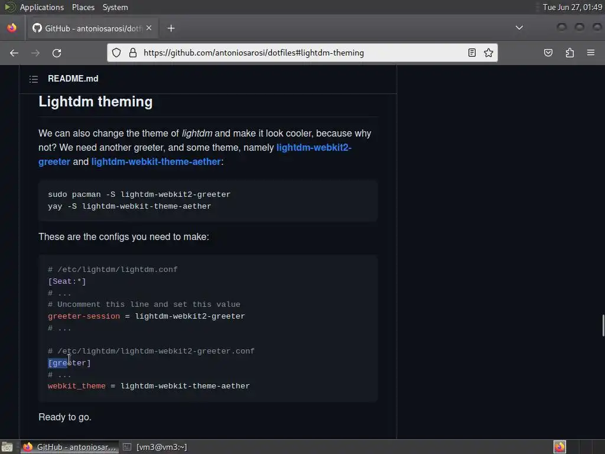Image resolution: width=605 pixels, height=454 pixels.
Task: Click Firefox icon in bottom panel tray
Action: point(560,447)
